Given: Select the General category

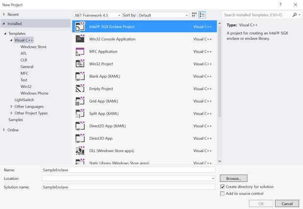Looking at the screenshot, I should click(27, 67).
